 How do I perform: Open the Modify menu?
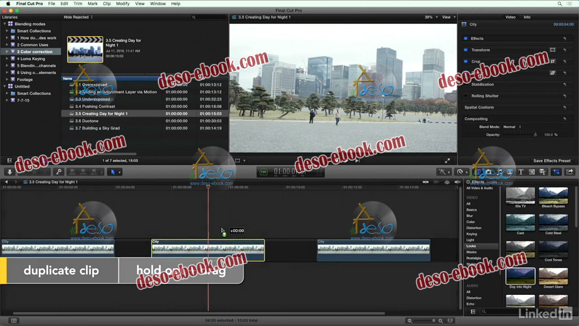click(x=123, y=3)
